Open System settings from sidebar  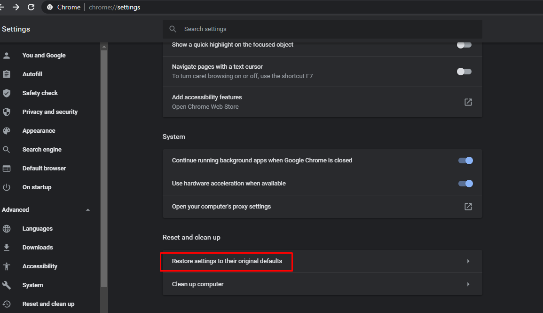pos(33,285)
